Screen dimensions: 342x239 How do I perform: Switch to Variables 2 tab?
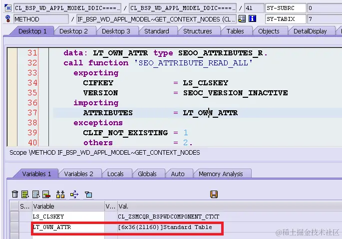(x=78, y=174)
